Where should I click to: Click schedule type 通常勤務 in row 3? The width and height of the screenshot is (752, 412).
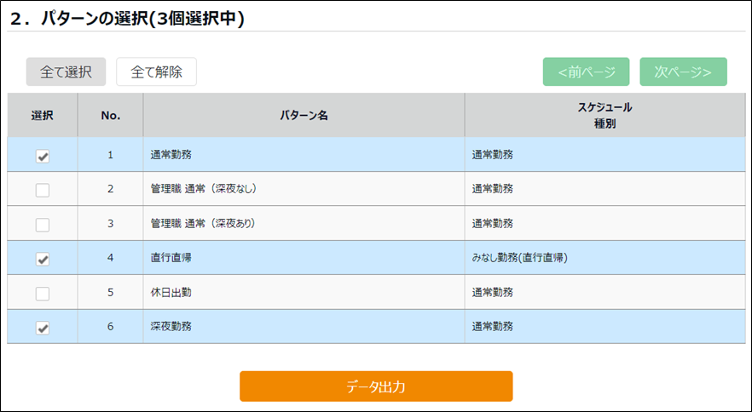point(492,223)
